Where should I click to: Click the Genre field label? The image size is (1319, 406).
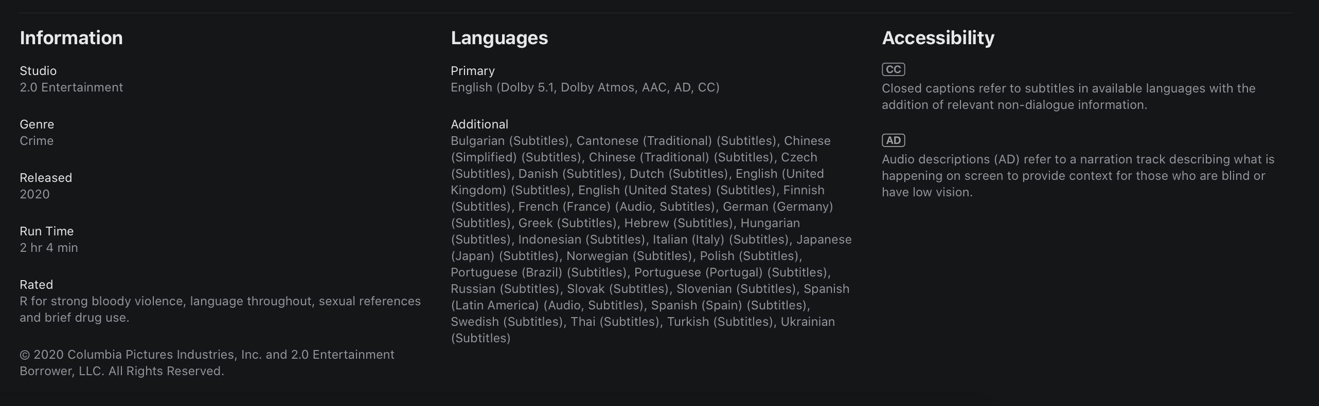point(37,124)
